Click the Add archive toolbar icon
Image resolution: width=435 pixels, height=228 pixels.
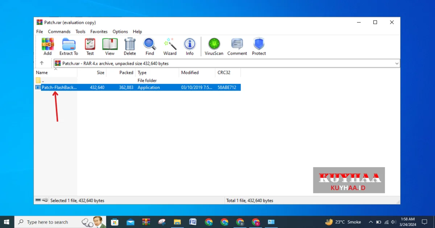47,47
